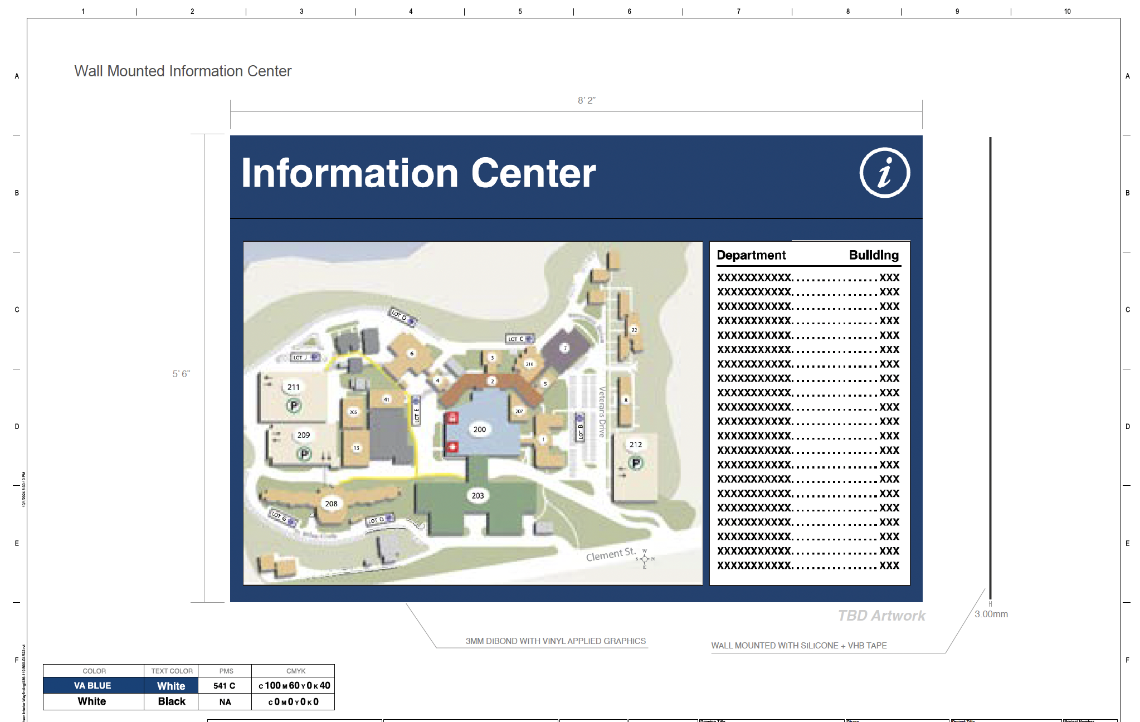1140x722 pixels.
Task: Click the lower red icon on building 200
Action: pyautogui.click(x=452, y=447)
